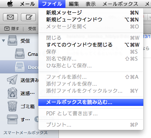Click the 別名で保存… menu entry
151x138 pixels.
point(91,59)
